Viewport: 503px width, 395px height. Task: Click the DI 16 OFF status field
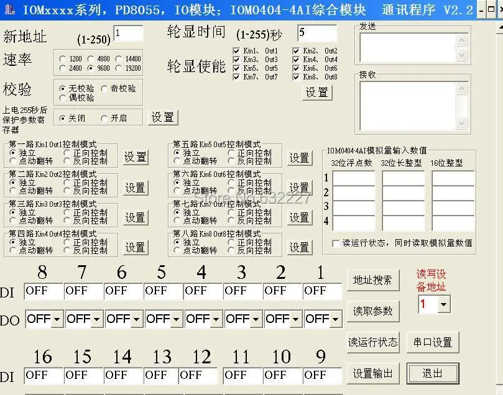44,376
